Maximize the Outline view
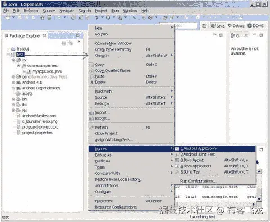 (261, 35)
